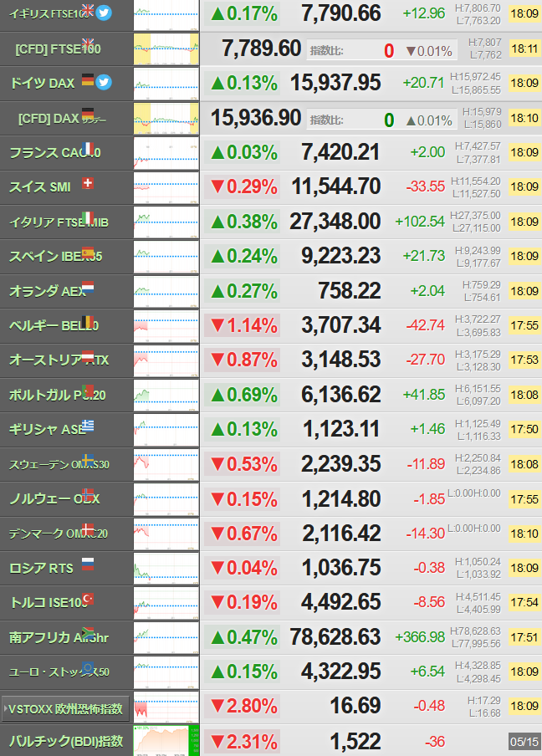The width and height of the screenshot is (542, 756).
Task: Open the ベルギー BEL20 mini chart
Action: point(166,326)
